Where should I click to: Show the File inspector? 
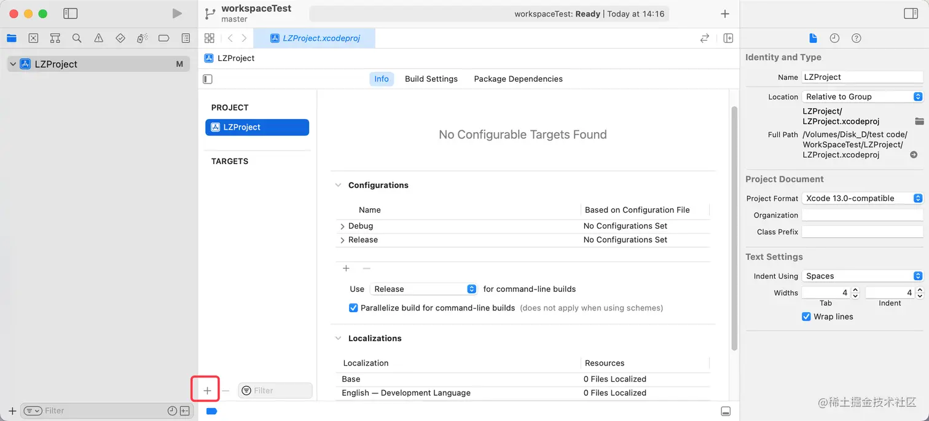[813, 38]
